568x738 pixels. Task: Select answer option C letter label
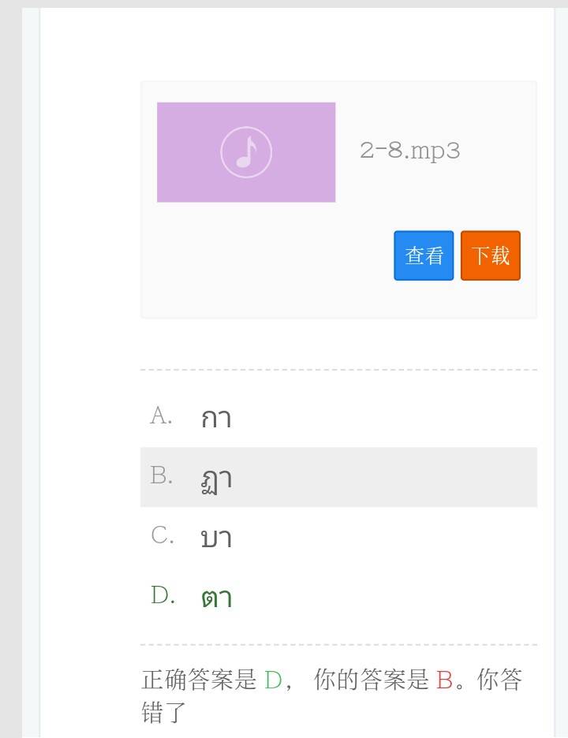pos(162,535)
